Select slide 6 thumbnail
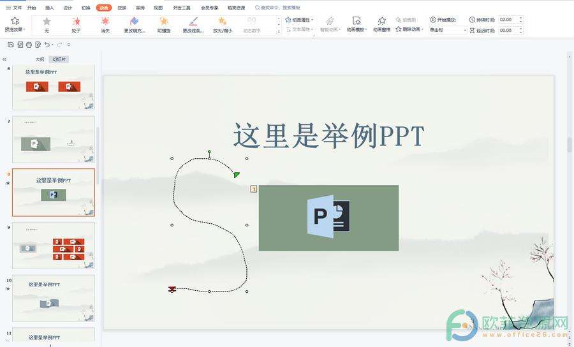Viewport: 574px width, 347px height. point(54,87)
